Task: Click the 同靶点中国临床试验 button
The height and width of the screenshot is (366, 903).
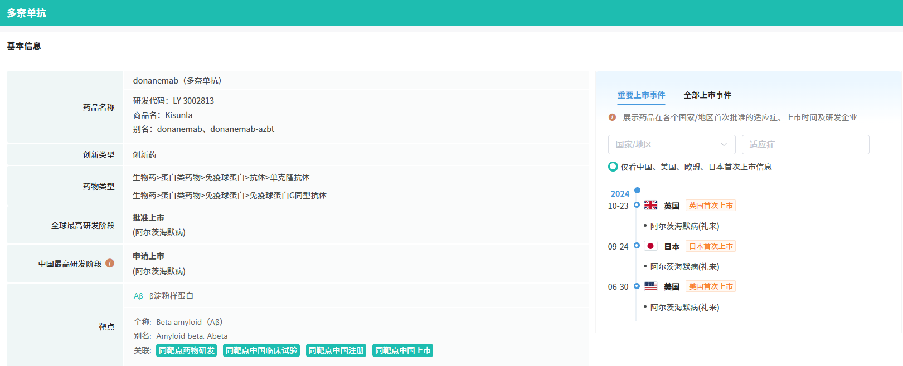Action: click(x=261, y=350)
